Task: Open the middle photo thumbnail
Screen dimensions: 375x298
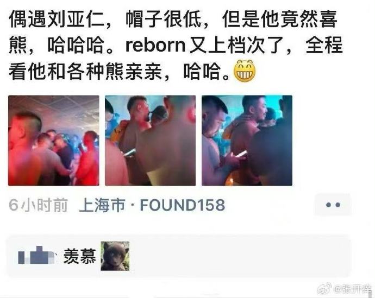Action: tap(150, 141)
